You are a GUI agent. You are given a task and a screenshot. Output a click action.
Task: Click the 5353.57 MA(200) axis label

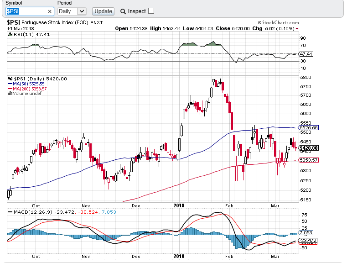(309, 160)
